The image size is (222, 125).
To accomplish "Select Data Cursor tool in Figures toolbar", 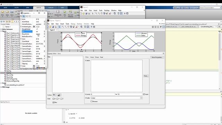I will tap(74, 27).
